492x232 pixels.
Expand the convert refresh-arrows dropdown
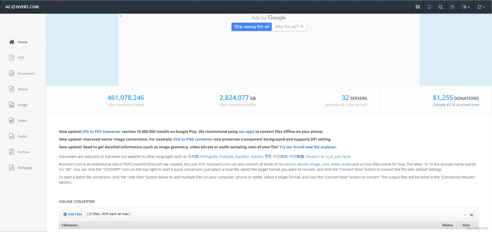point(481,7)
